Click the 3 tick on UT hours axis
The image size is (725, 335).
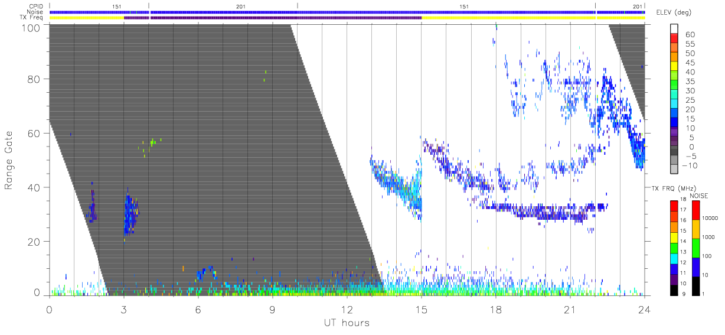[x=123, y=310]
